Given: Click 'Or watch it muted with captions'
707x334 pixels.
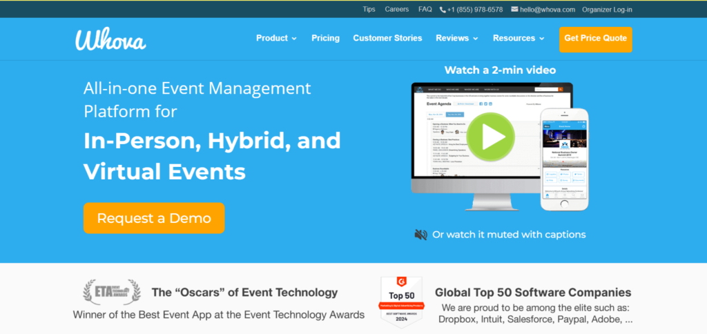Looking at the screenshot, I should (x=509, y=235).
